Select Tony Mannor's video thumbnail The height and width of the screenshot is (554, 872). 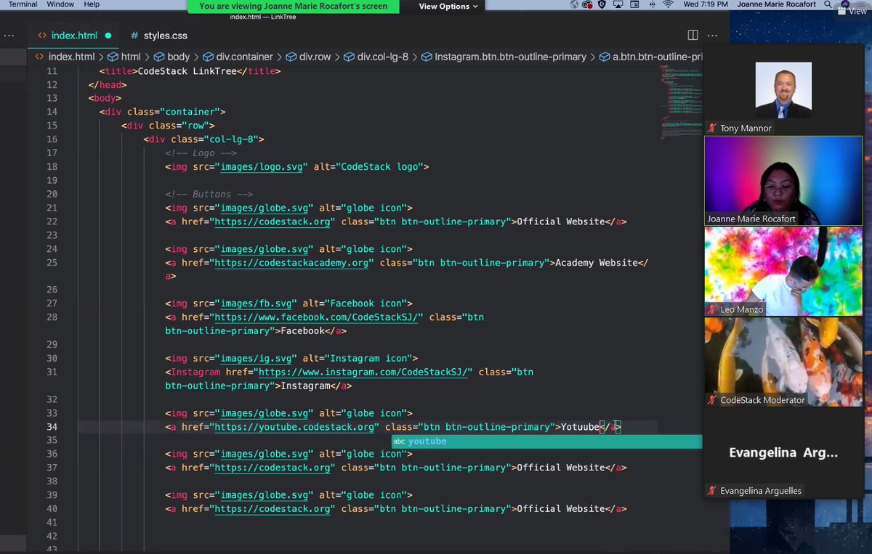[783, 91]
